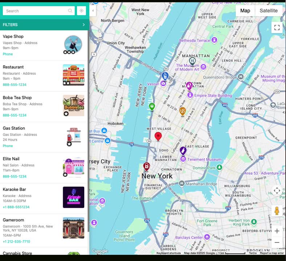This screenshot has height=261, width=286.
Task: Click the BubbleTea thumbnail image
Action: click(x=74, y=105)
